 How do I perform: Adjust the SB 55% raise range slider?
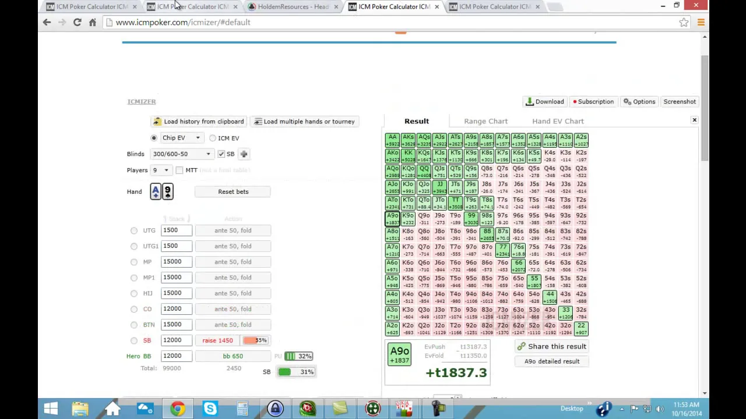click(x=255, y=340)
